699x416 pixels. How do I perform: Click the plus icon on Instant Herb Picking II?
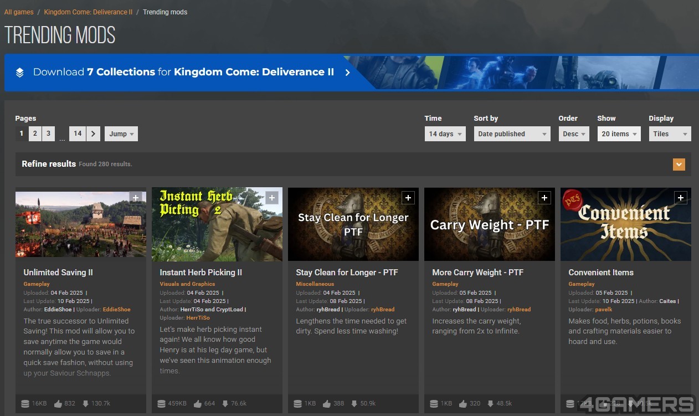coord(271,198)
